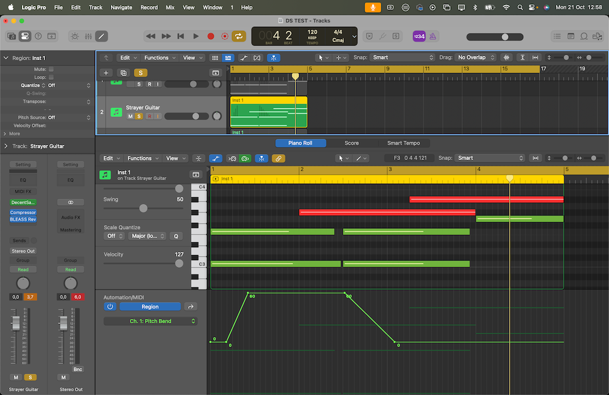Duplicate the selected track
Image resolution: width=609 pixels, height=395 pixels.
coord(124,73)
